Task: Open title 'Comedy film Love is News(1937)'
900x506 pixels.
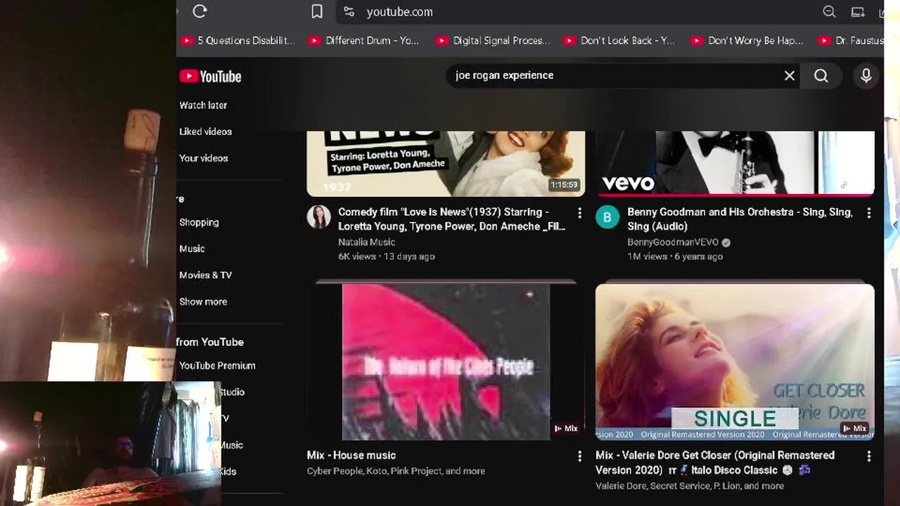Action: [x=451, y=219]
